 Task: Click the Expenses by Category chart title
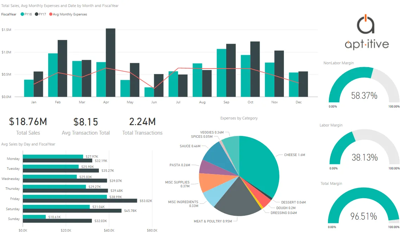[x=239, y=118]
